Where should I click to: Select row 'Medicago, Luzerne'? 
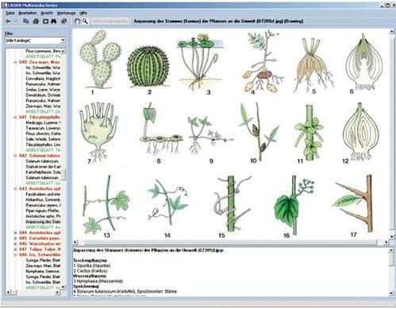[43, 122]
